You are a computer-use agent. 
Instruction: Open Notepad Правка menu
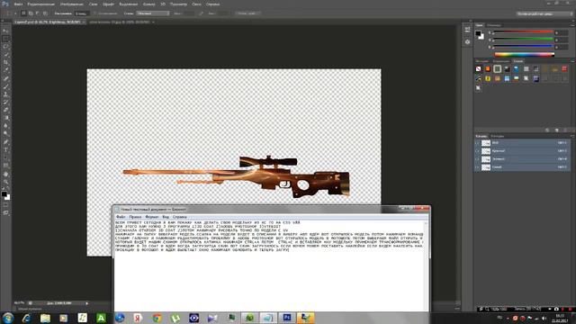coord(135,217)
